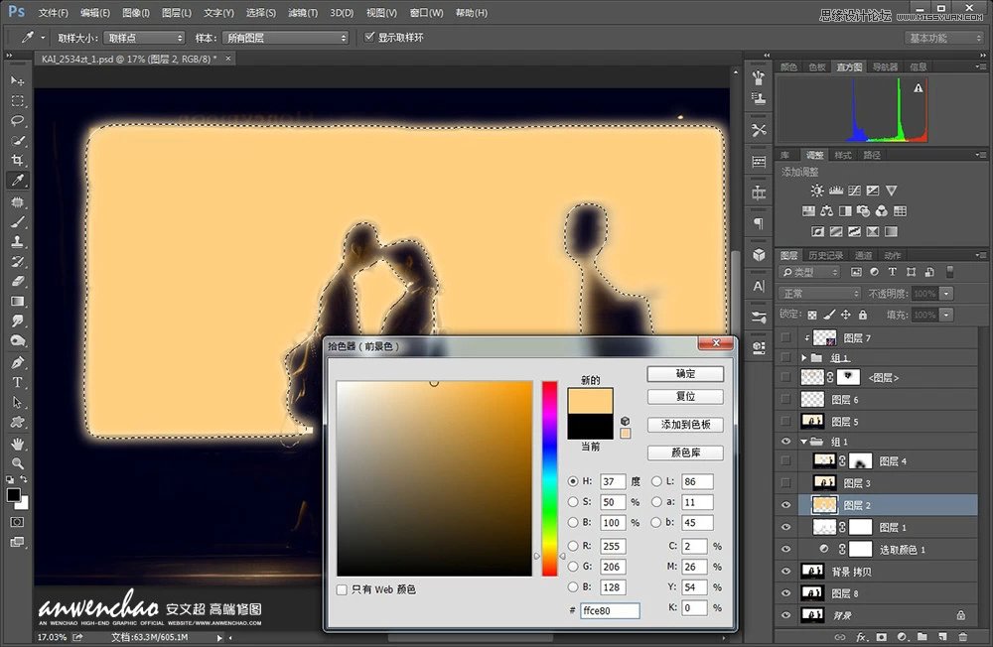Select the Rectangular Marquee tool

(17, 101)
